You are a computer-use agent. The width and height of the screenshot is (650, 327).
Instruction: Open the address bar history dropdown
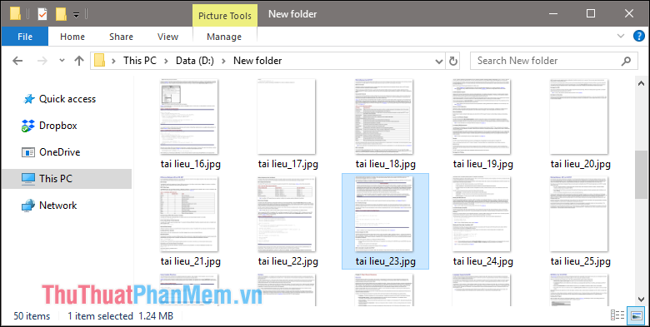pyautogui.click(x=439, y=62)
